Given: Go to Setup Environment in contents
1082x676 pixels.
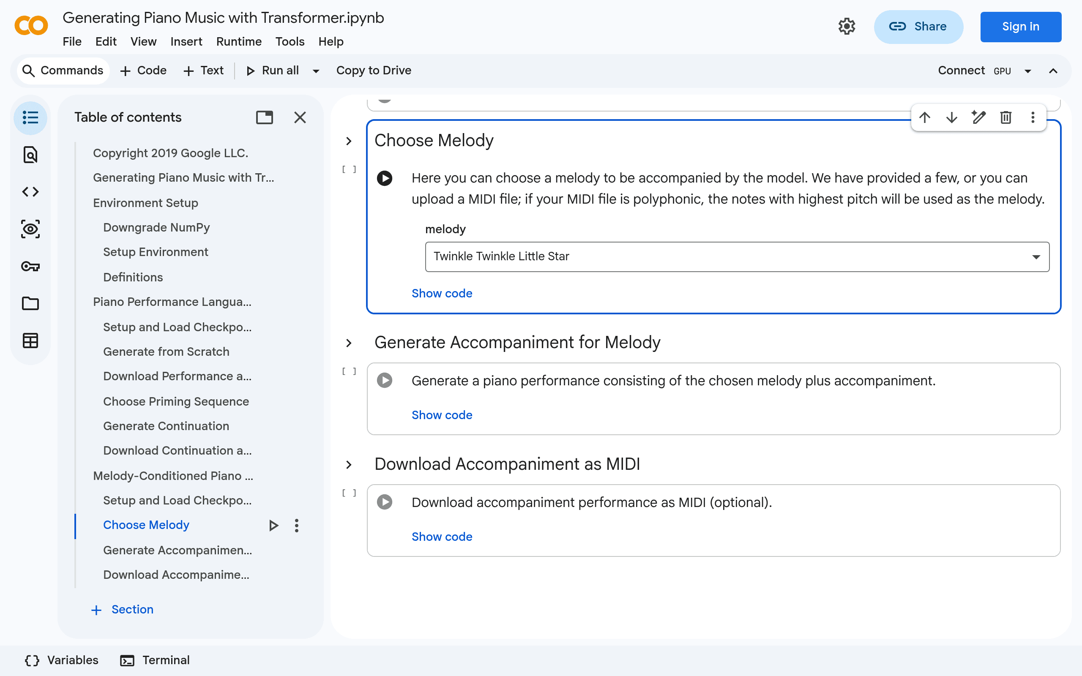Looking at the screenshot, I should coord(156,252).
